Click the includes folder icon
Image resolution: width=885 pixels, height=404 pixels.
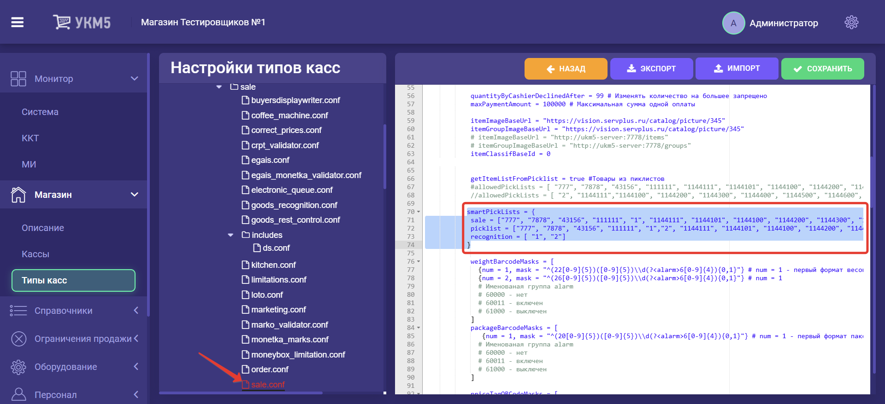(x=246, y=235)
